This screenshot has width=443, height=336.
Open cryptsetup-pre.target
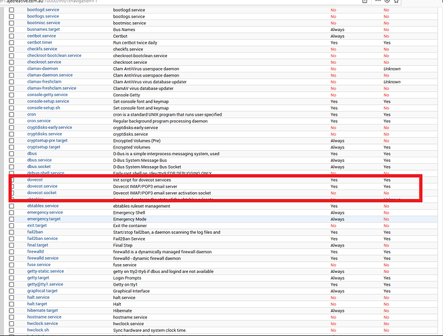pos(48,140)
